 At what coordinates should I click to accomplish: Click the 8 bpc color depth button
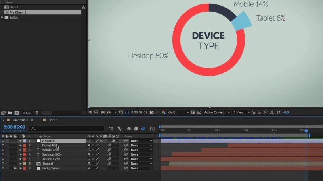27,113
